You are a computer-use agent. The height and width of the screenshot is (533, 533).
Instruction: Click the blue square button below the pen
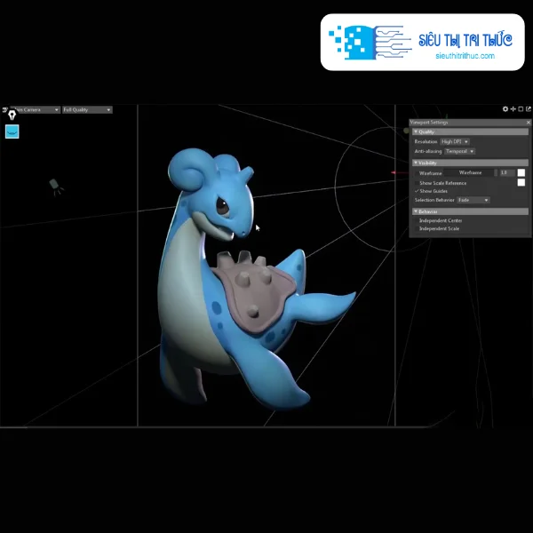pyautogui.click(x=12, y=131)
